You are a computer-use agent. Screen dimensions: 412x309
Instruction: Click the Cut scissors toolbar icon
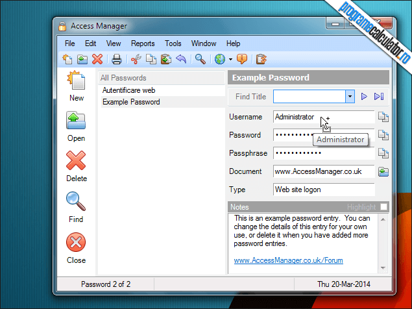(136, 60)
